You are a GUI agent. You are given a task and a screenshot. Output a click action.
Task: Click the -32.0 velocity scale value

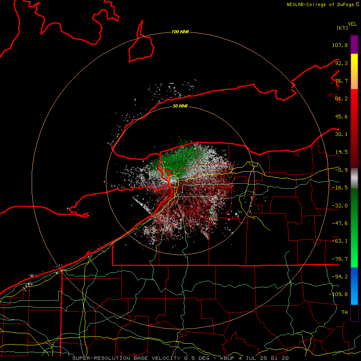(x=340, y=206)
